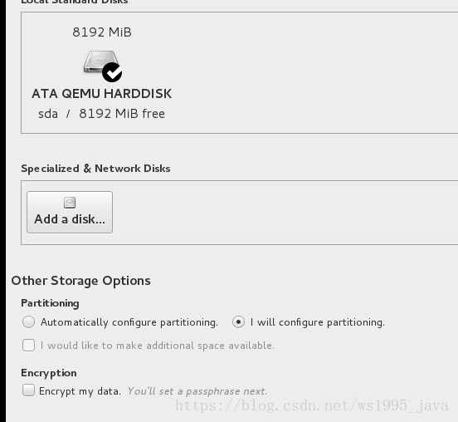Click the 8192 MiB capacity label above disk
The image size is (458, 422).
[102, 32]
